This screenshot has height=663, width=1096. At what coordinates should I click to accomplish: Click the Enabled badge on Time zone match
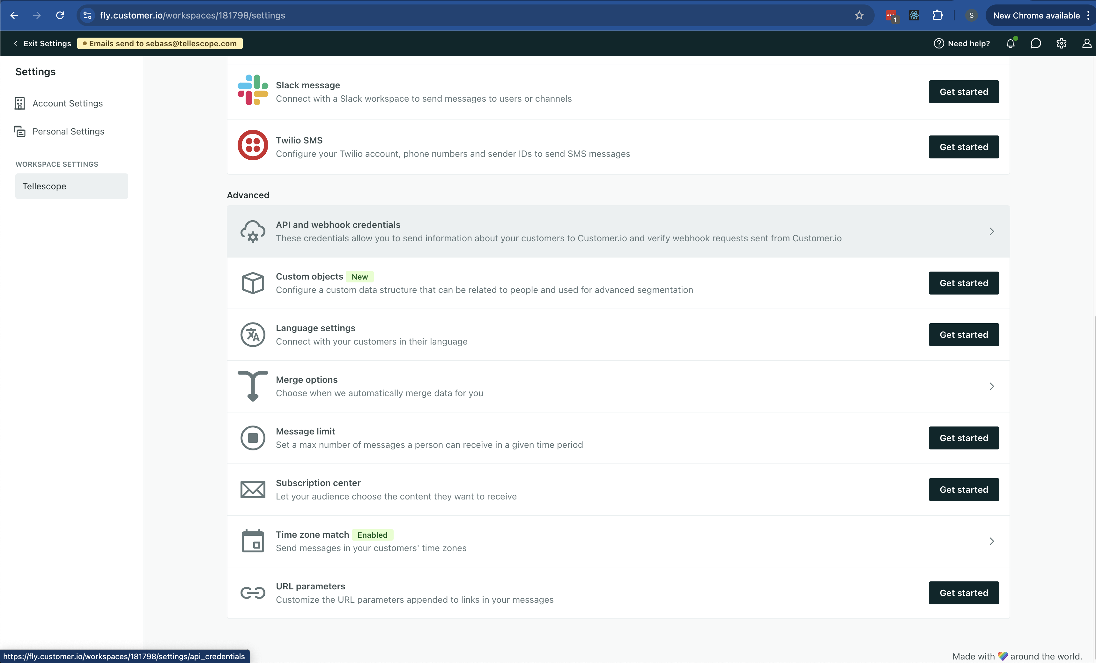click(372, 535)
